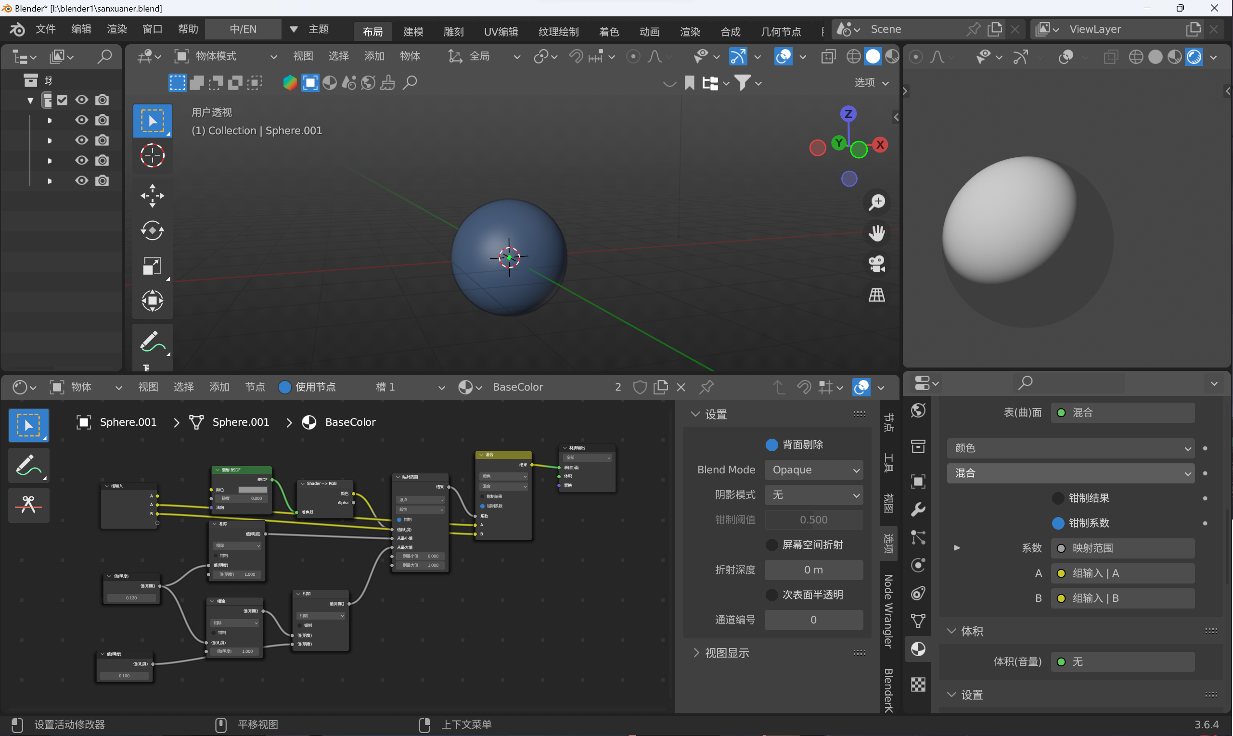The height and width of the screenshot is (736, 1233).
Task: Click the X axis on navigation gizmo
Action: [880, 145]
